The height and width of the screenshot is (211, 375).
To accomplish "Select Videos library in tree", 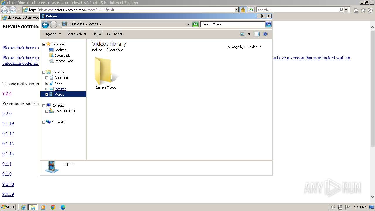I will [x=59, y=94].
